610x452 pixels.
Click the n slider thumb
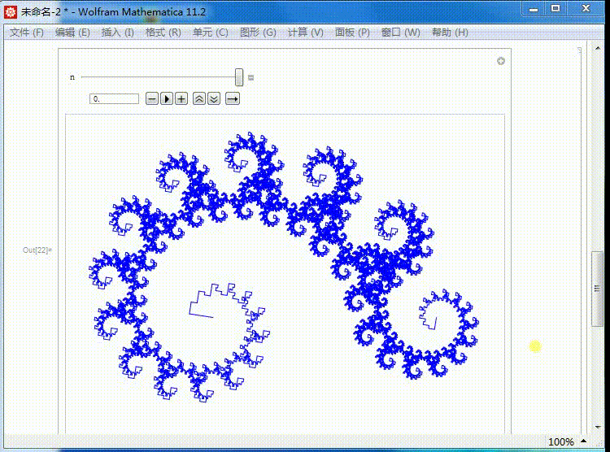239,77
